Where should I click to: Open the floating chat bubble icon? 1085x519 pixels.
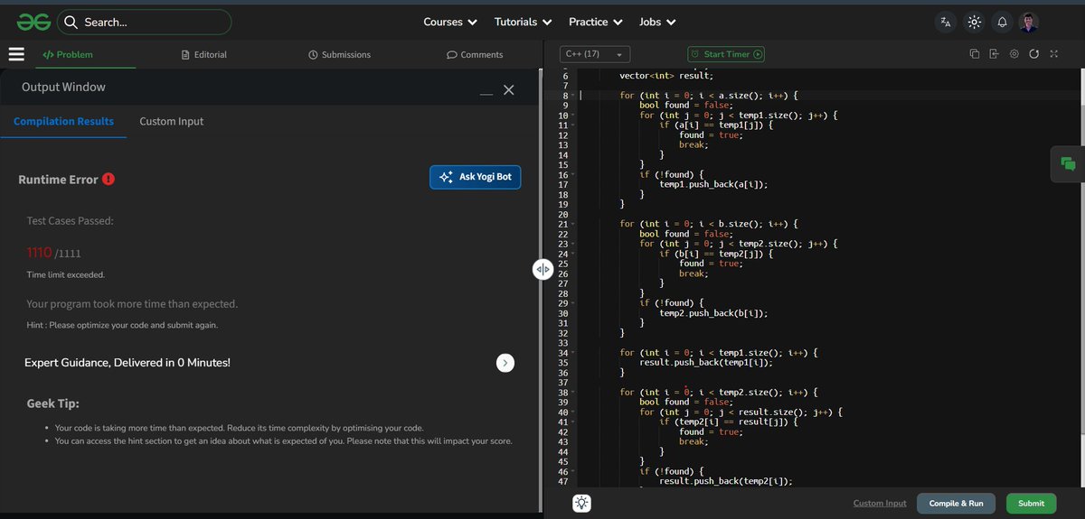tap(1068, 163)
